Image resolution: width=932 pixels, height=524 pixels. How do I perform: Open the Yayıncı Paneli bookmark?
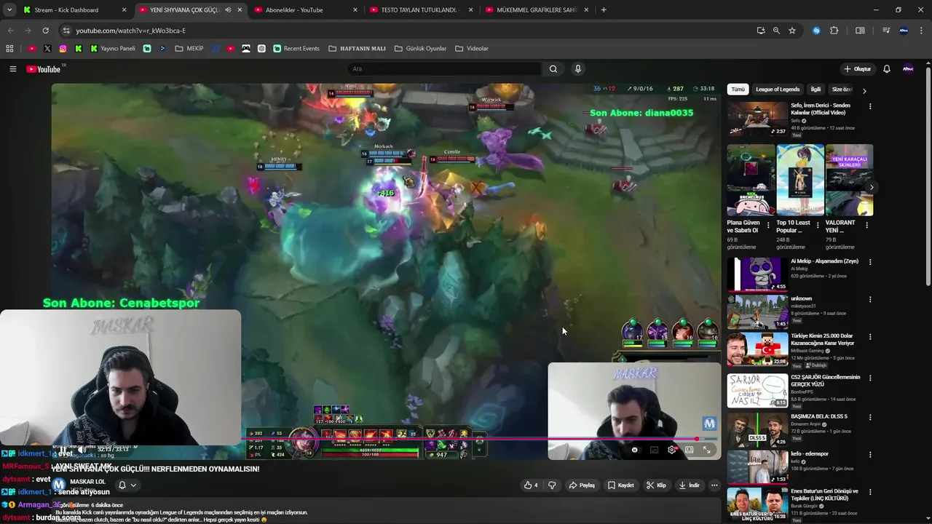click(113, 49)
